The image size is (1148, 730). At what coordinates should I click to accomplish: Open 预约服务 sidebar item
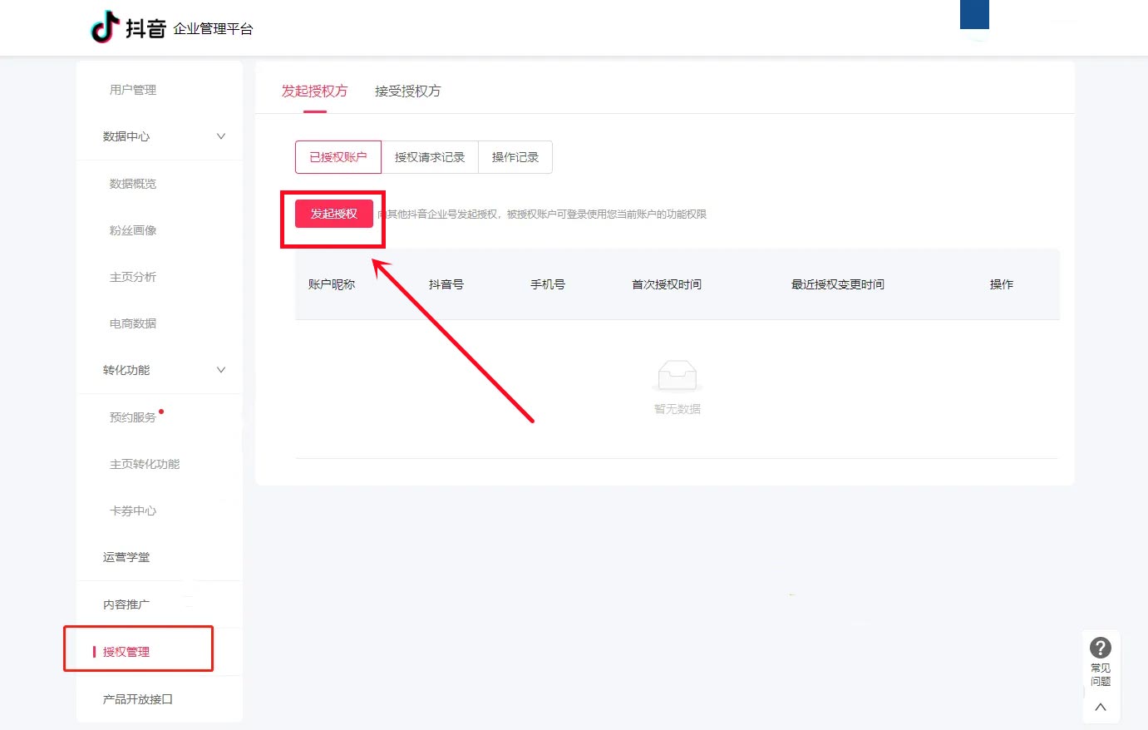point(133,417)
